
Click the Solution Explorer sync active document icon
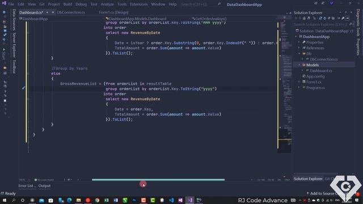point(320,18)
